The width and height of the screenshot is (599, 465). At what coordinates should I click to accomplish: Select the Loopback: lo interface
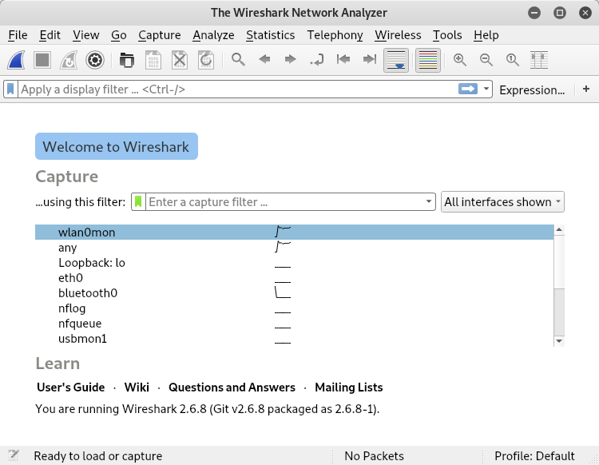pyautogui.click(x=294, y=263)
